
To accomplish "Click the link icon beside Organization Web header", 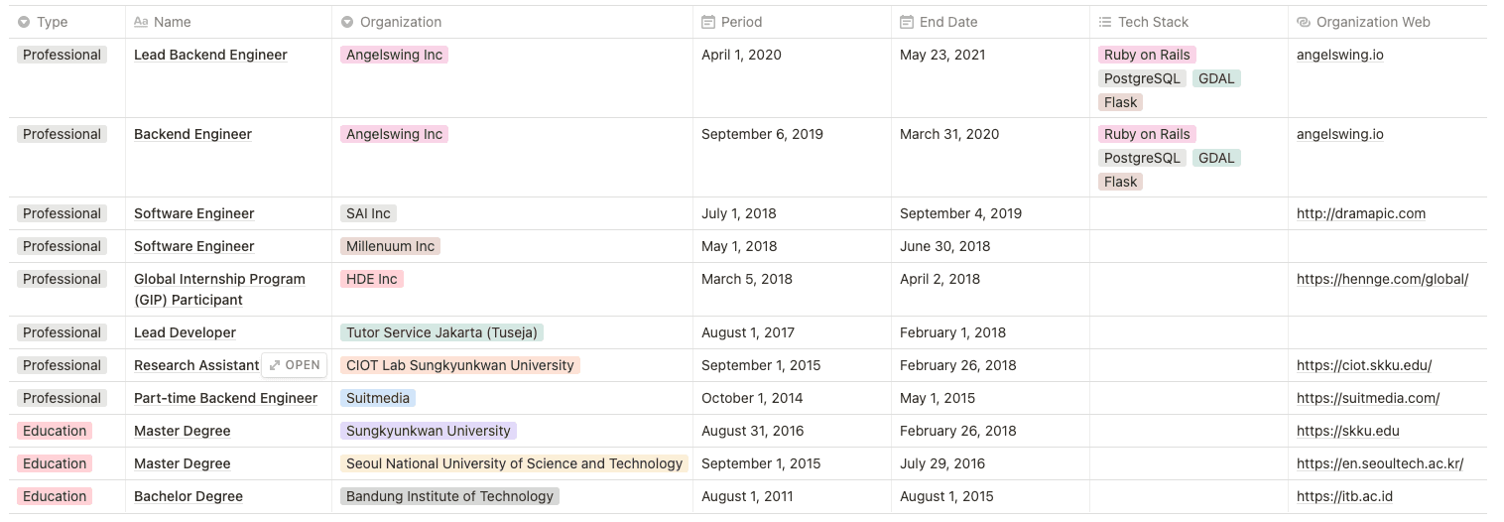I will [1304, 22].
